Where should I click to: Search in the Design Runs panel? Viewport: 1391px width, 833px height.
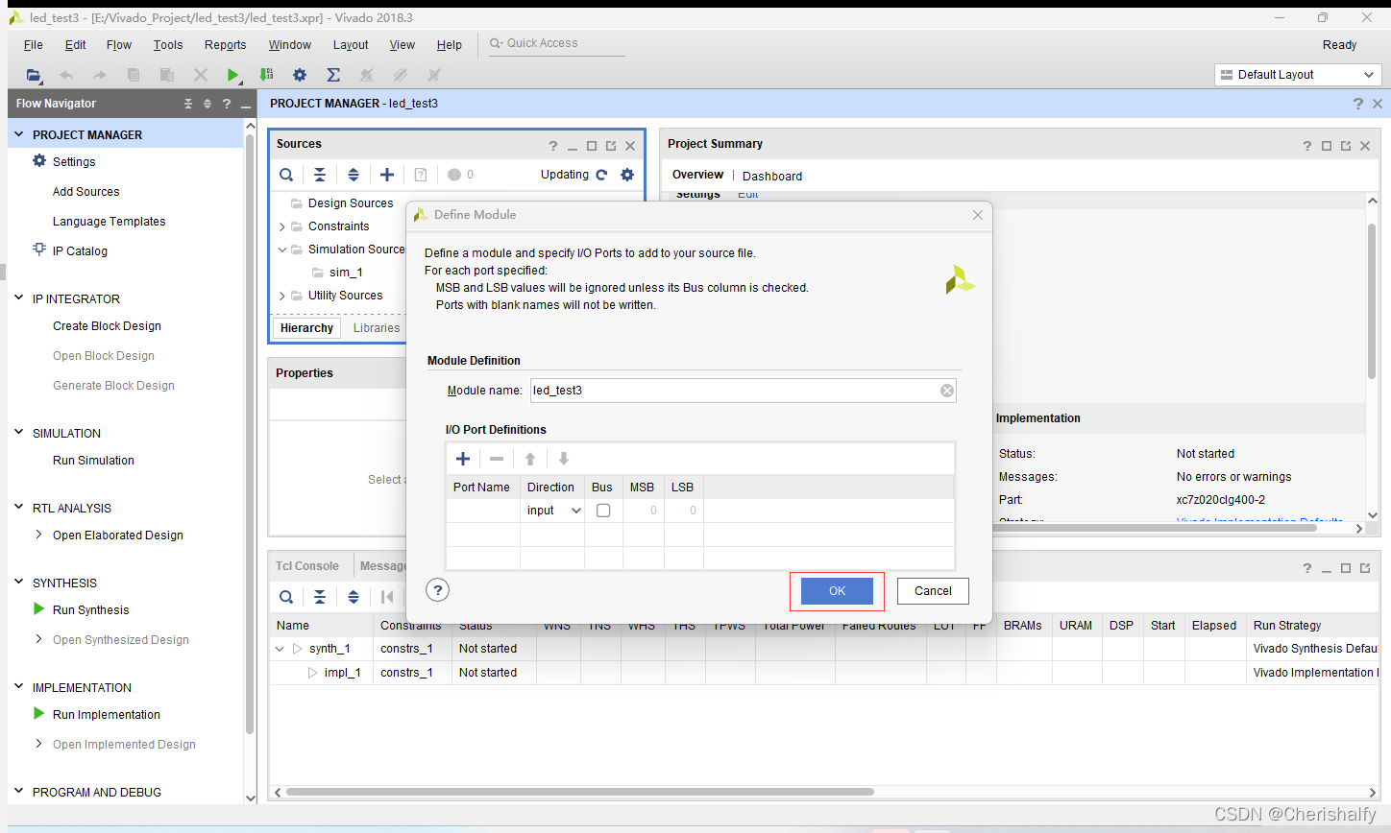tap(286, 597)
